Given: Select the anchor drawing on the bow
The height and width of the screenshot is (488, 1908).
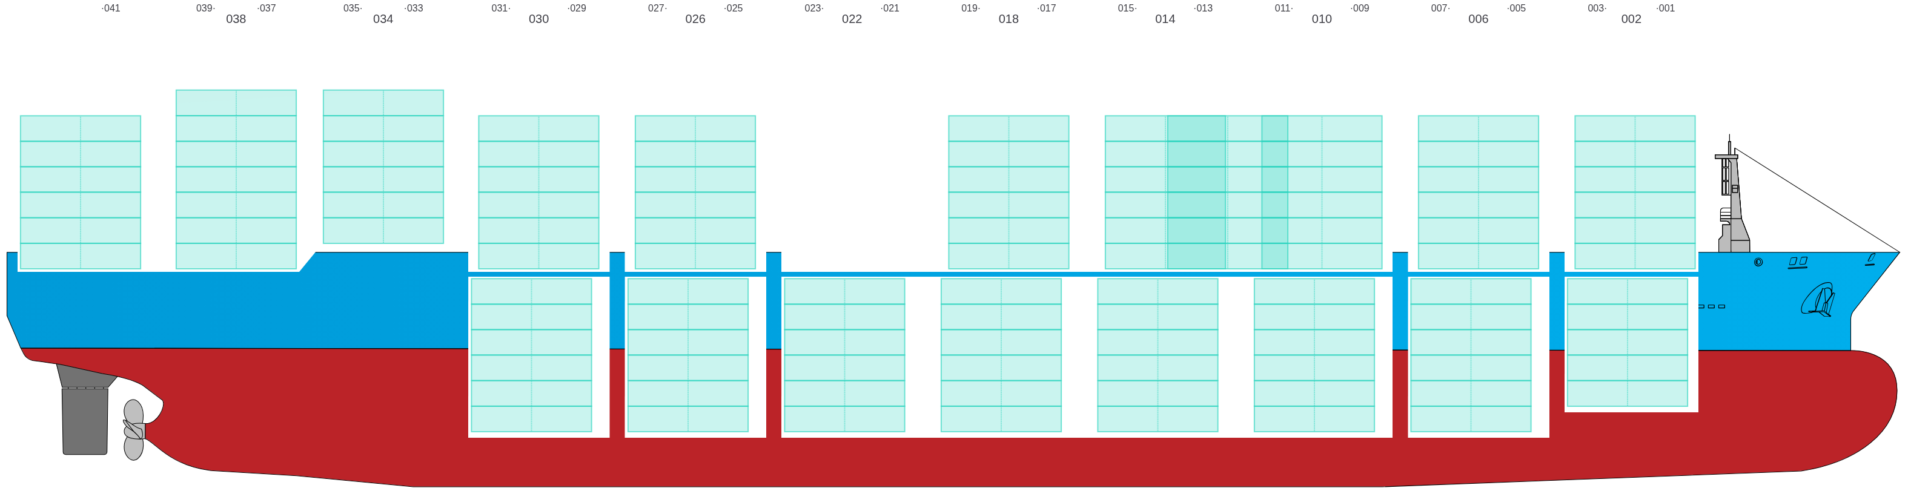Looking at the screenshot, I should pyautogui.click(x=1818, y=300).
